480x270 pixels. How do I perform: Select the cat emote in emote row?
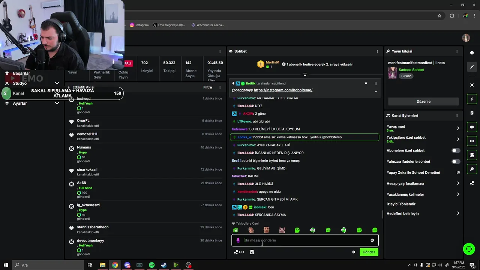point(282,230)
